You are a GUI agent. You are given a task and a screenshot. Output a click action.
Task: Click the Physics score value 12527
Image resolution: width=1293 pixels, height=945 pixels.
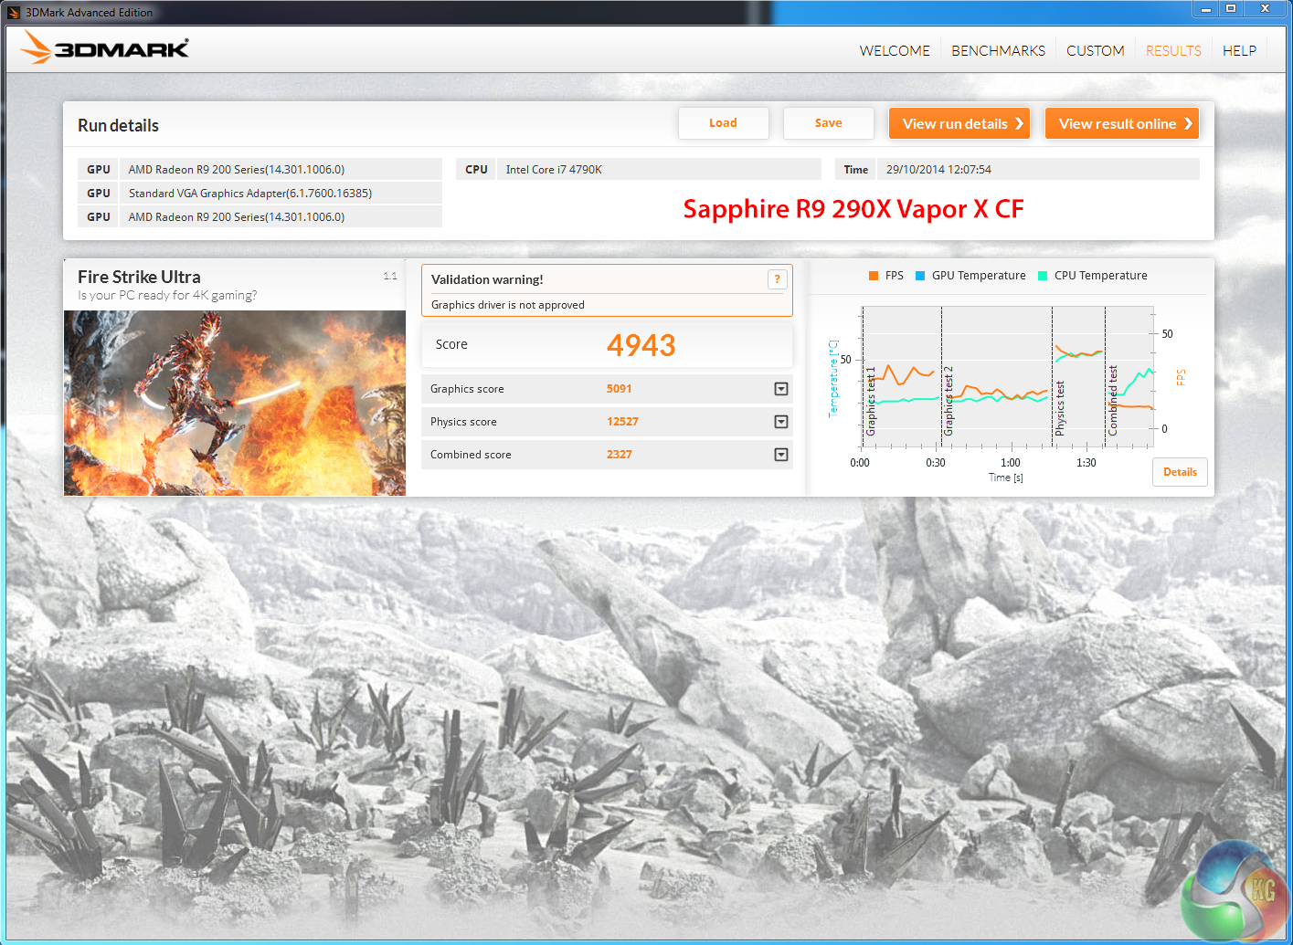622,422
